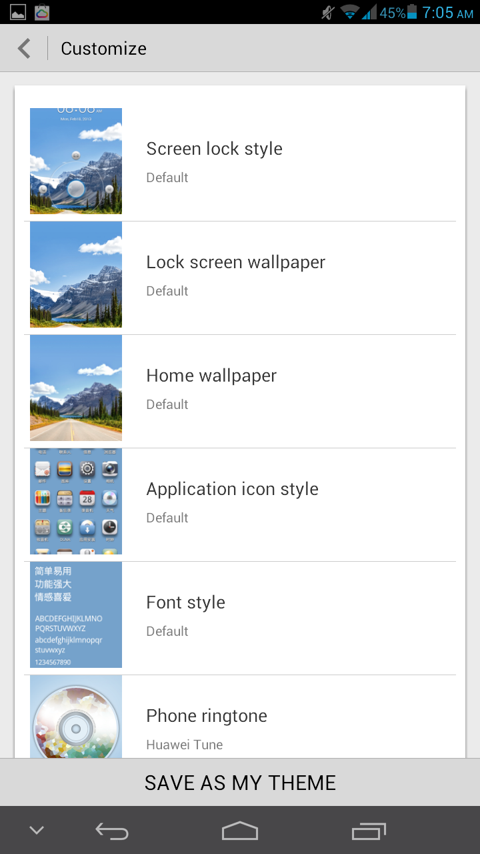Select the Home wallpaper label

(x=211, y=376)
